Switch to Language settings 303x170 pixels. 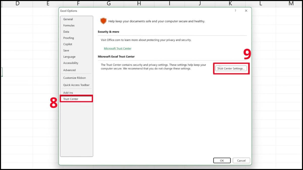(77, 57)
